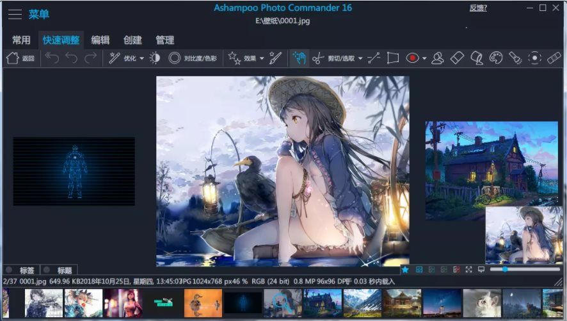
Task: Click the redo arrow icon
Action: click(91, 58)
